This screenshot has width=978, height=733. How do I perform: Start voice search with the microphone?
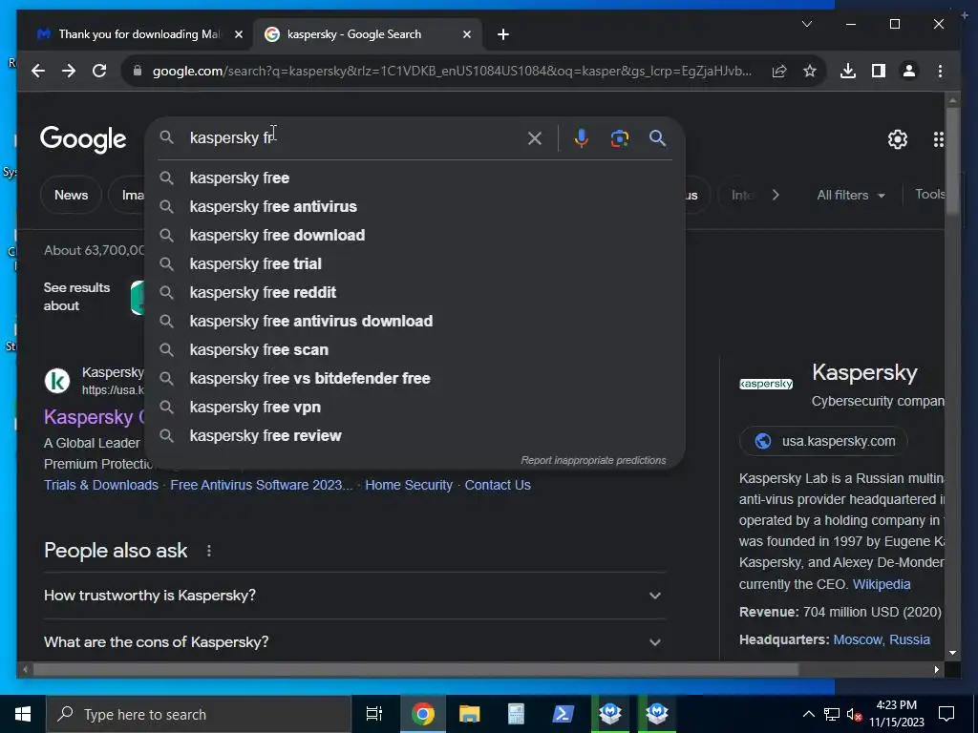582,138
